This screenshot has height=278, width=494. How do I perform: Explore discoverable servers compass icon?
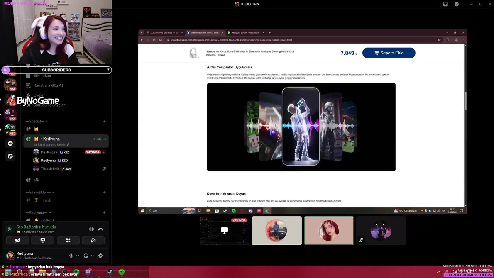(x=10, y=156)
